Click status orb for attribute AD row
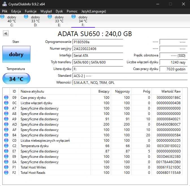Viewport: 190px width, 186px height. tap(6, 124)
